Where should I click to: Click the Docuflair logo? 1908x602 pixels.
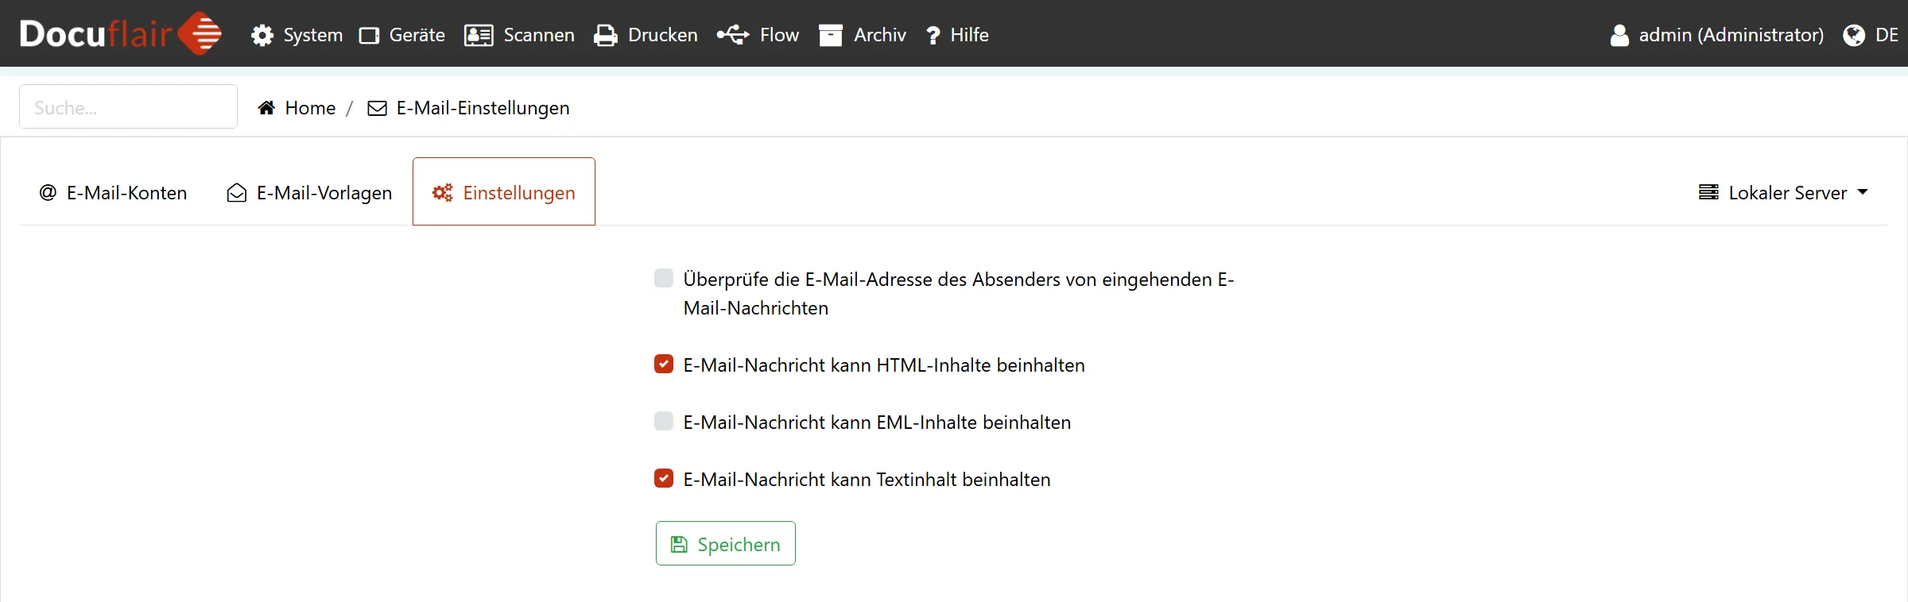tap(120, 33)
